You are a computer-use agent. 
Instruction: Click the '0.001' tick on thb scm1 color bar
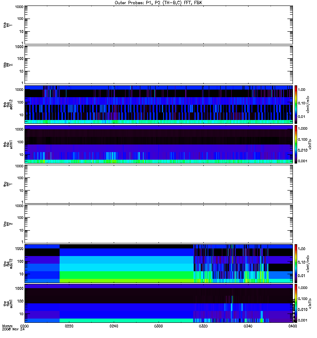(x=303, y=161)
